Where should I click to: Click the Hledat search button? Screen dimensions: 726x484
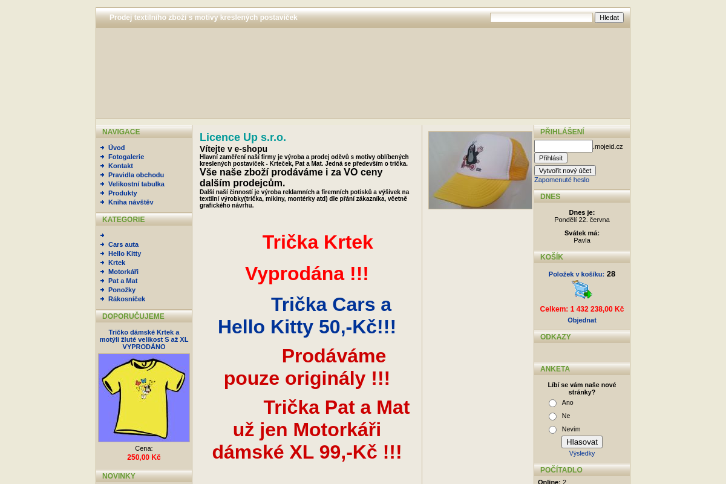point(609,18)
